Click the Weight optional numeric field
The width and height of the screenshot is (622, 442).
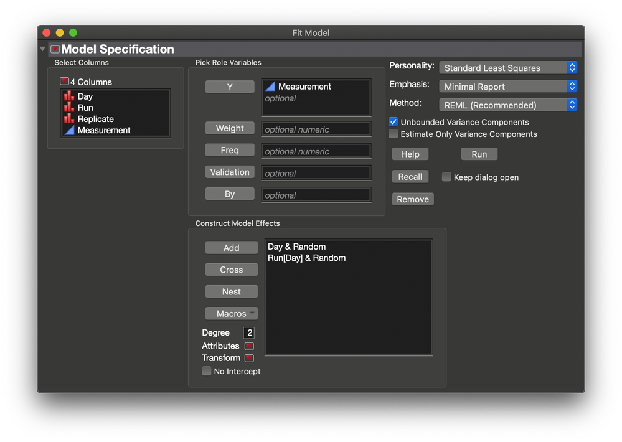tap(316, 129)
